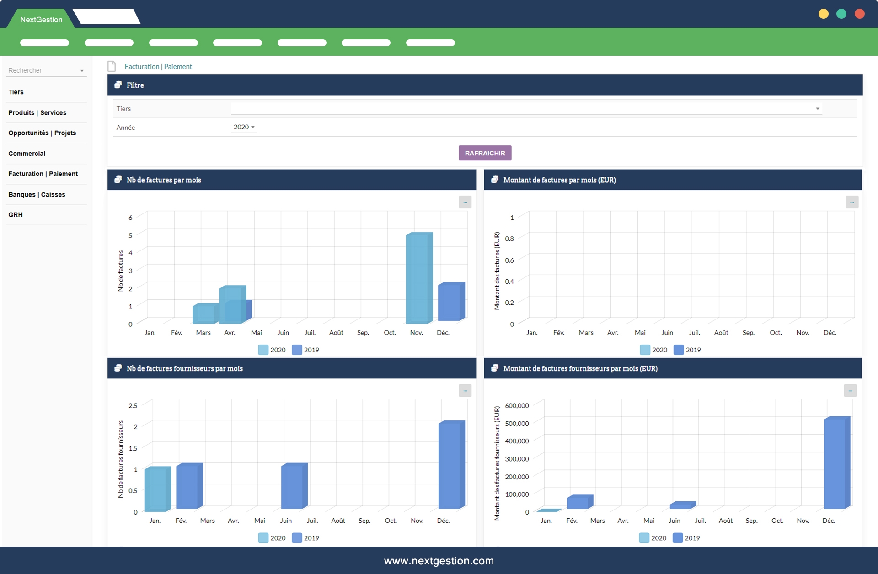
Task: Click the 2020 color swatch in fournisseurs amount legend
Action: [644, 538]
